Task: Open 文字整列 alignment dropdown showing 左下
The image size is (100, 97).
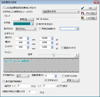Action: (x=23, y=76)
